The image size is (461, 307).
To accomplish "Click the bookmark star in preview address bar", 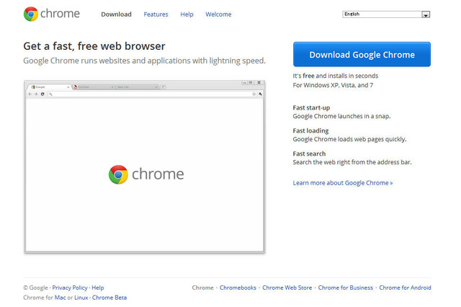I will tap(254, 94).
